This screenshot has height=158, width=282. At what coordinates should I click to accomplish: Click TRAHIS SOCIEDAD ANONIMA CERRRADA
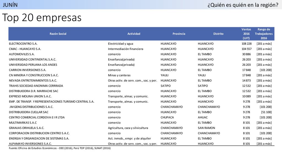(x=36, y=86)
